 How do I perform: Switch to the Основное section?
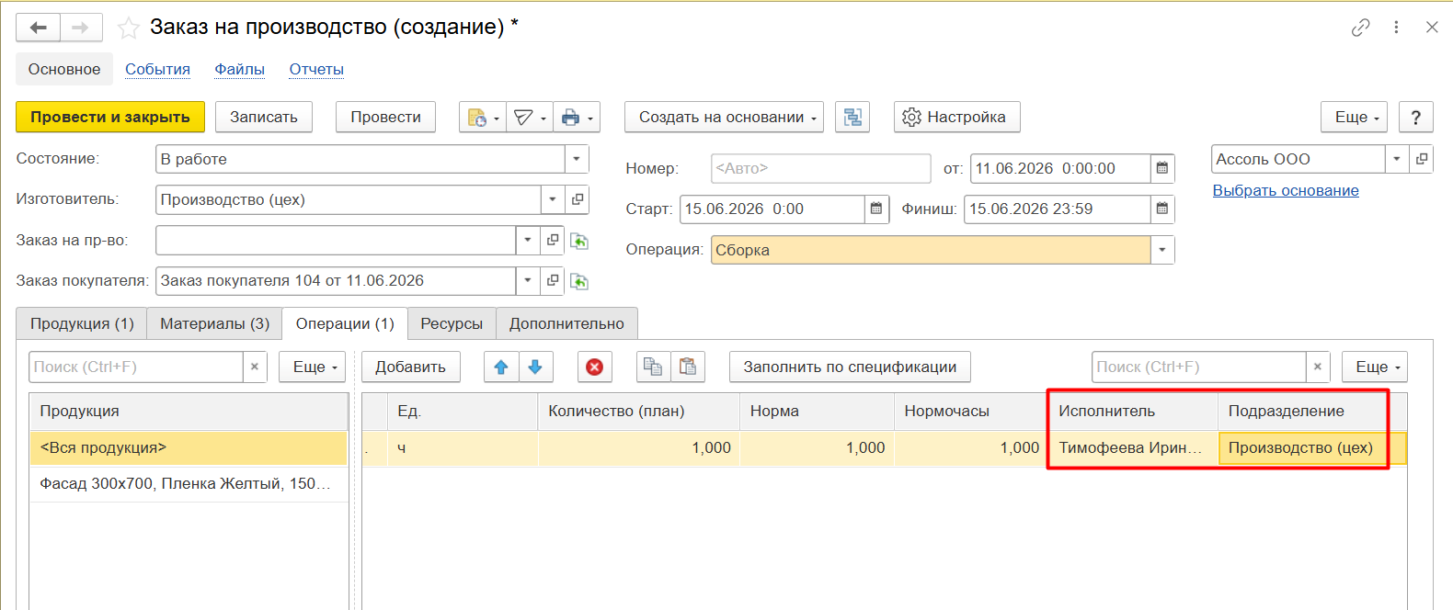(x=64, y=69)
